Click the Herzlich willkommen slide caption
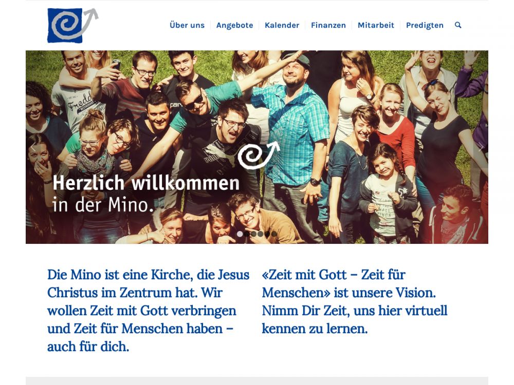This screenshot has height=385, width=514. [146, 194]
